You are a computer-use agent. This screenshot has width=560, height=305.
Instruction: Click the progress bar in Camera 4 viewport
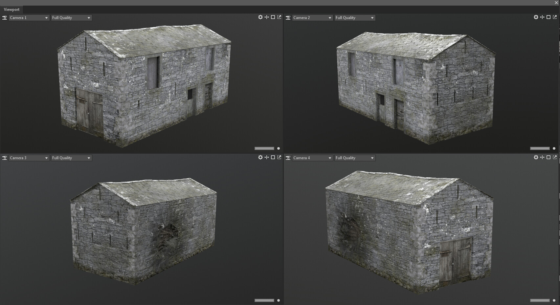(540, 300)
